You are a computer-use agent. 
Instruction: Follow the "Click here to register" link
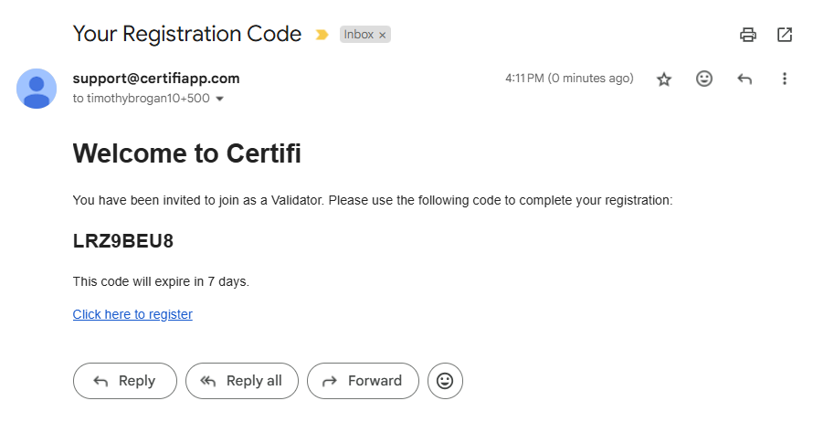[x=132, y=314]
